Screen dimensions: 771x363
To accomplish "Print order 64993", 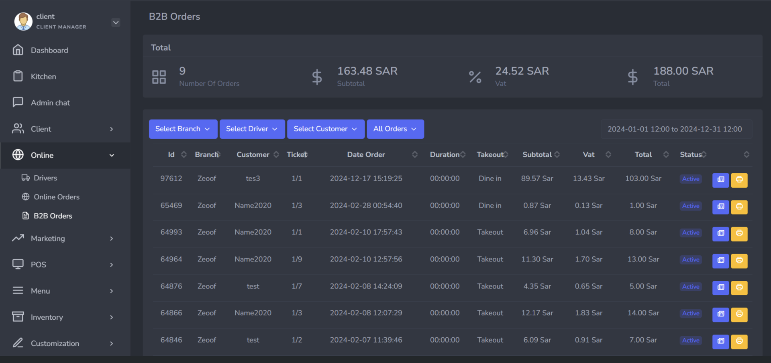I will [739, 233].
